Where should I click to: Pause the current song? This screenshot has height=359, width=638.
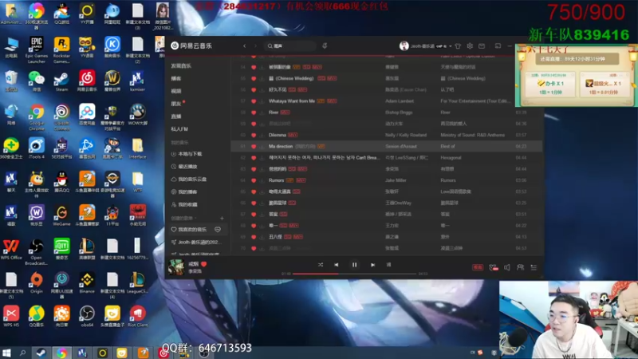pyautogui.click(x=354, y=265)
